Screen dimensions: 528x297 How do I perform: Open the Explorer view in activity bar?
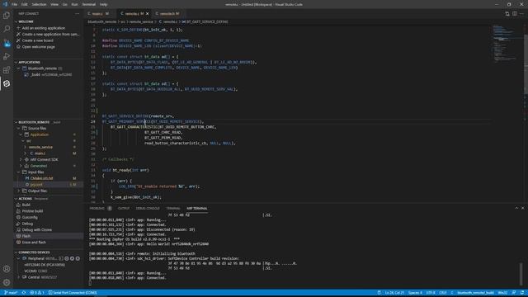click(7, 16)
